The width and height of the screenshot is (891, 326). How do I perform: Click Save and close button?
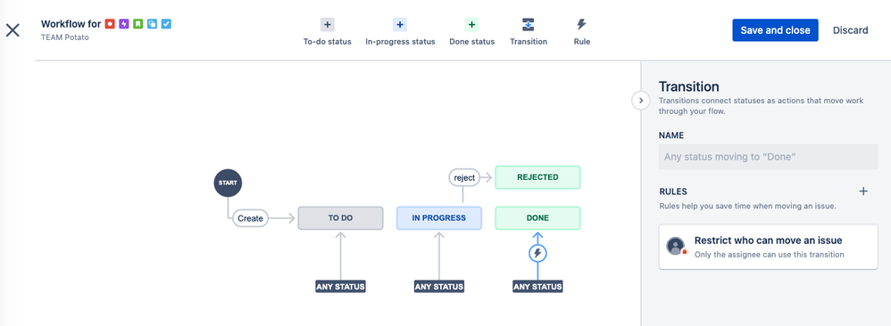775,30
